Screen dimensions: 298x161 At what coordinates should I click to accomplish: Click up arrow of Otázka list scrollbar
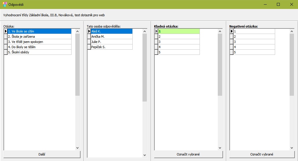click(x=77, y=31)
